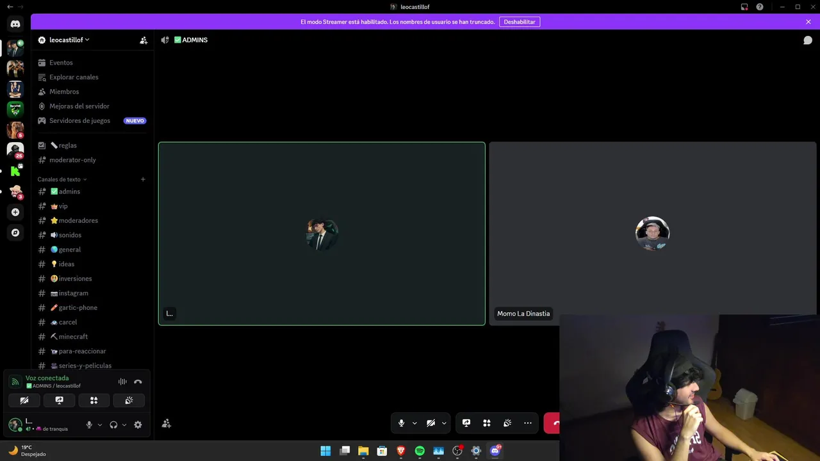
Task: Open Help question mark in title bar
Action: pos(760,7)
